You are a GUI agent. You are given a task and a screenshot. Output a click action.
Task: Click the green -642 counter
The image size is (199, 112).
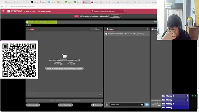coord(193,96)
